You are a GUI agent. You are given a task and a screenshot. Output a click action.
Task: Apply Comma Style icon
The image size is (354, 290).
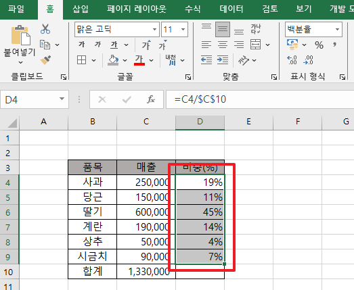334,45
